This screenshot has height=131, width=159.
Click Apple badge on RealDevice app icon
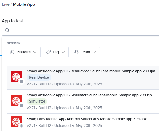tap(22, 81)
